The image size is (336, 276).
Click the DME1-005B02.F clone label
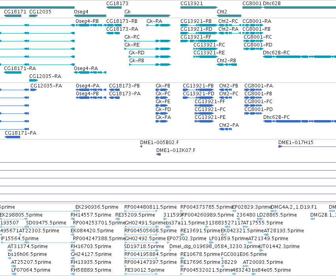point(160,143)
